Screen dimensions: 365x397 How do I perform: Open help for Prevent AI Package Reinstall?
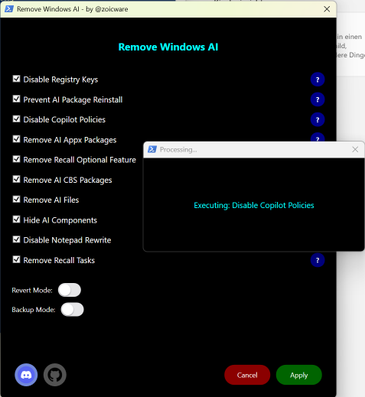click(x=318, y=99)
